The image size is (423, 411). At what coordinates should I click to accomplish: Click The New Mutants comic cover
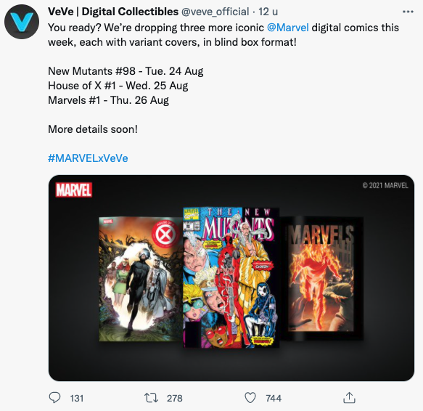point(231,277)
